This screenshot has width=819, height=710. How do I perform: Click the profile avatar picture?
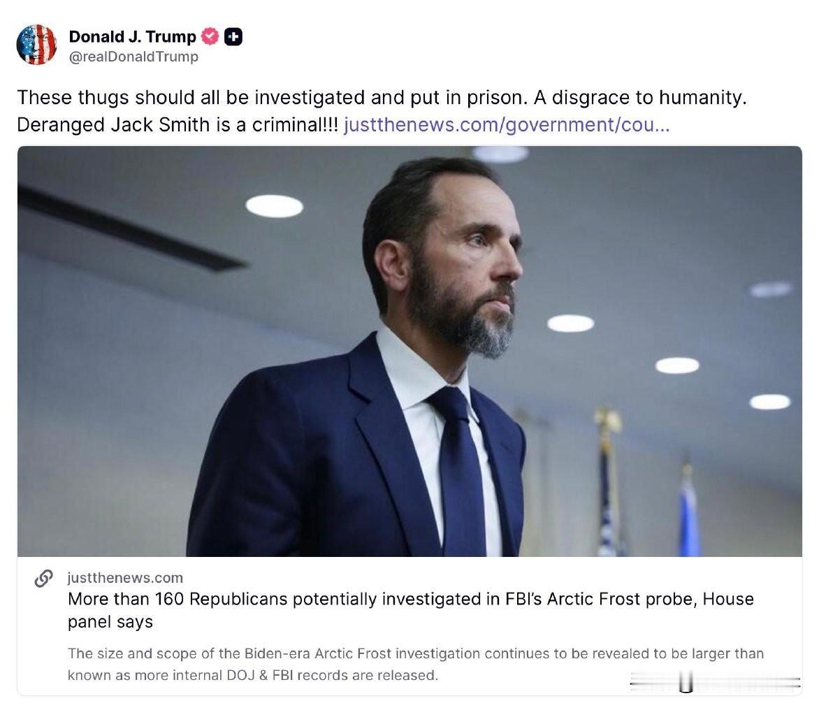[x=36, y=44]
